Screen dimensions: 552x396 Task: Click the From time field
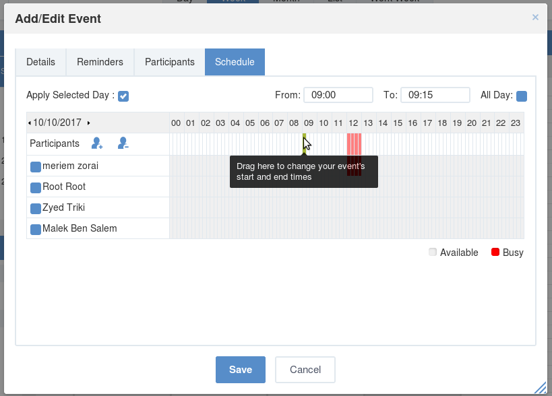tap(338, 95)
